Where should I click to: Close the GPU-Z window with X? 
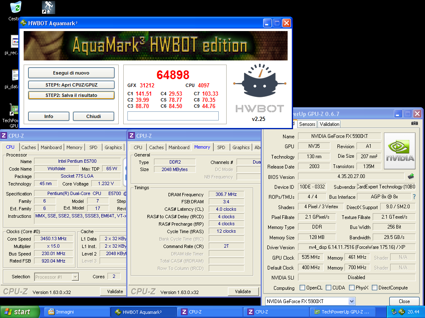pyautogui.click(x=417, y=113)
